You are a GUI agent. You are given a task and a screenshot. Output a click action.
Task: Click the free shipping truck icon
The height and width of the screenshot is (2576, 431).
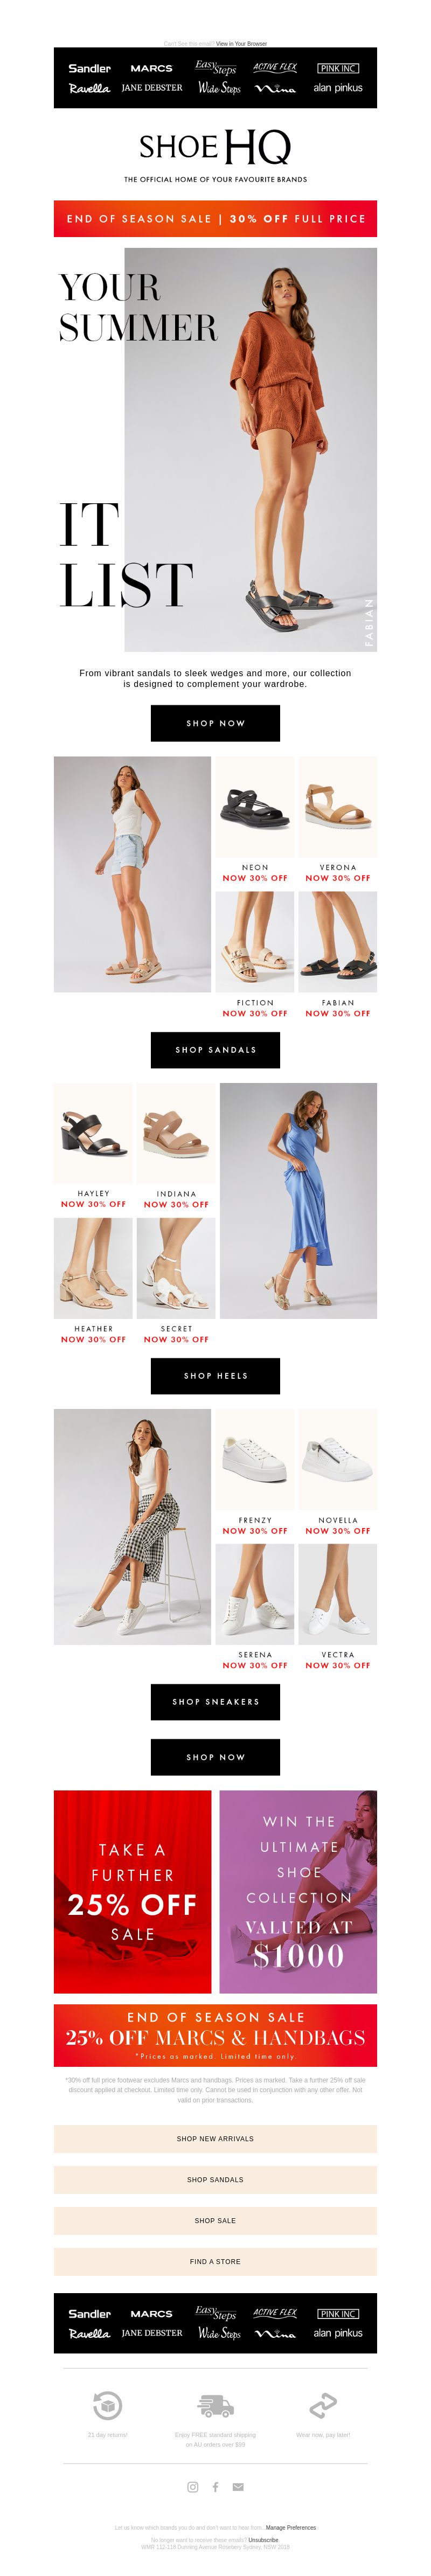215,2405
